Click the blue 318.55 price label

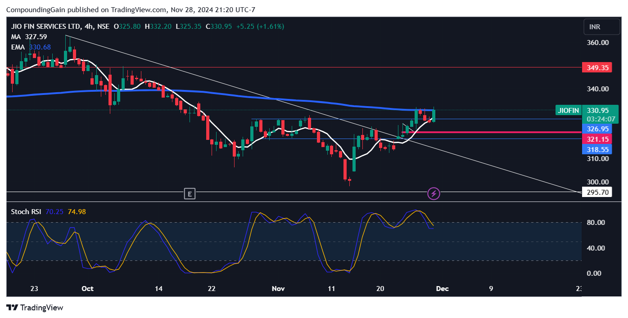[596, 149]
